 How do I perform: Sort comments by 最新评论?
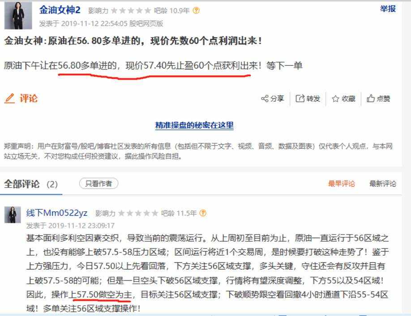(383, 184)
